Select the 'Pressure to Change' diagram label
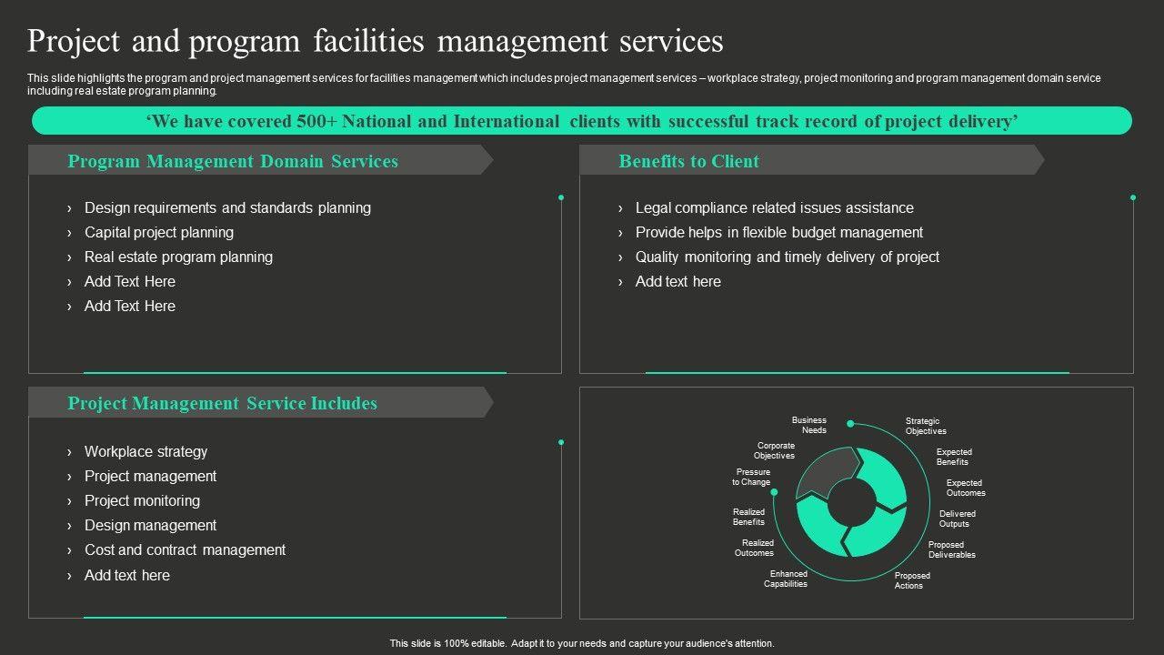This screenshot has height=655, width=1164. (x=752, y=477)
